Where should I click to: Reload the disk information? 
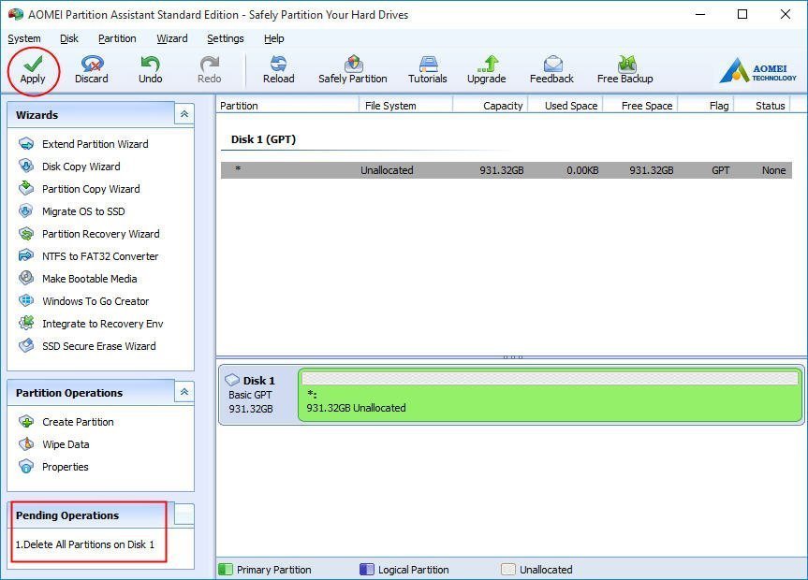pyautogui.click(x=279, y=70)
